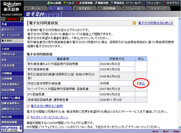
Task: Switch to the ホーム tab
Action: pyautogui.click(x=36, y=9)
